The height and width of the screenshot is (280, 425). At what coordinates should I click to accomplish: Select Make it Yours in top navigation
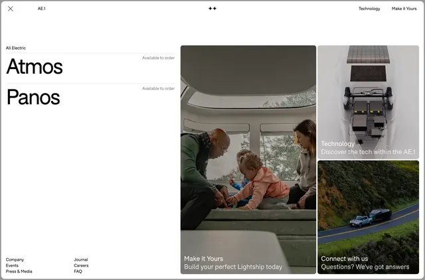click(404, 9)
